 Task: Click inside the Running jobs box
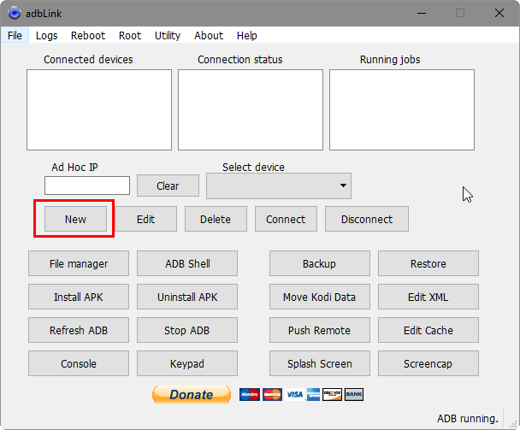coord(402,109)
